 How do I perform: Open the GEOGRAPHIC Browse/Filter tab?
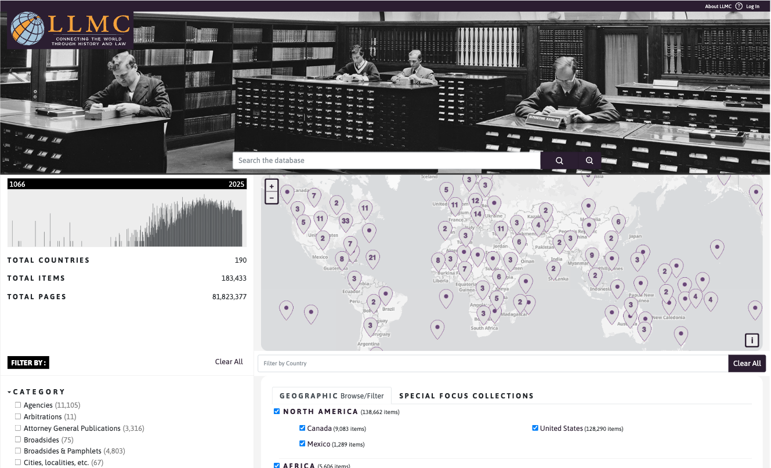tap(331, 396)
